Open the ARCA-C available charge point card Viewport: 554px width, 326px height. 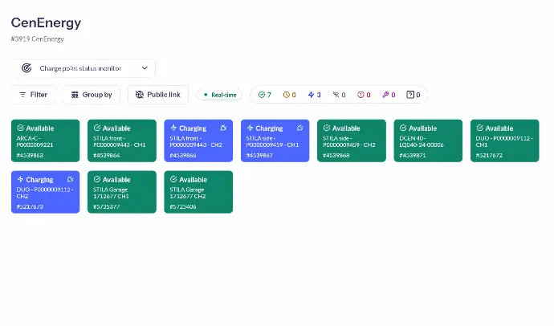pos(46,141)
